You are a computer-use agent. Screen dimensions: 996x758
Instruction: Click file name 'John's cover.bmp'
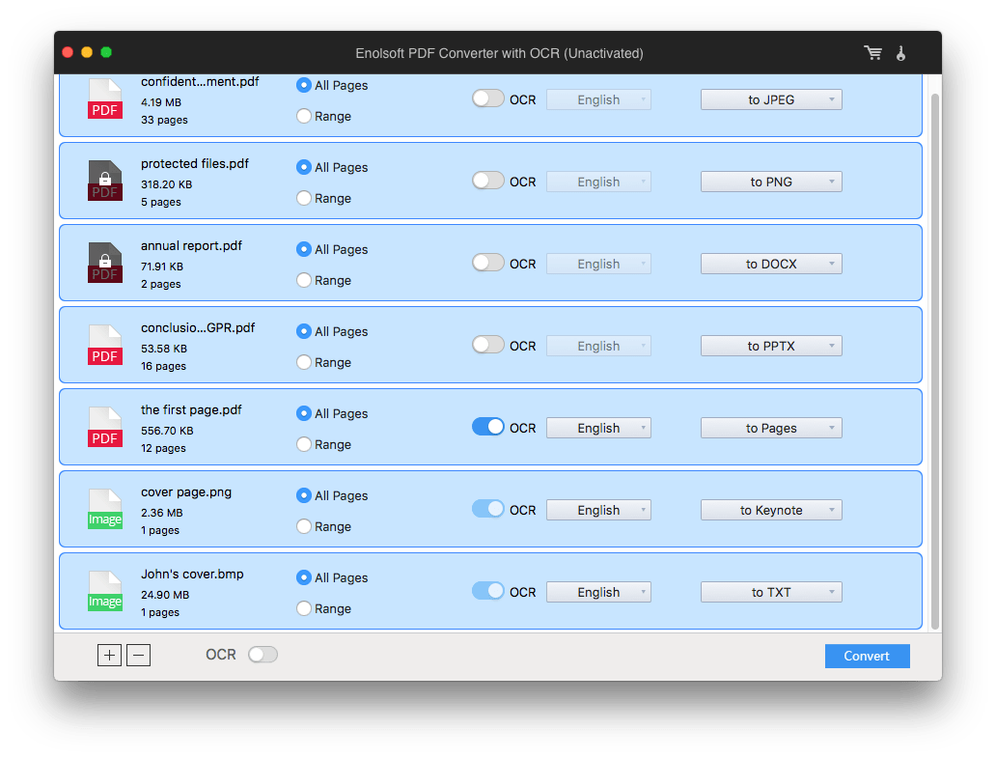point(192,574)
